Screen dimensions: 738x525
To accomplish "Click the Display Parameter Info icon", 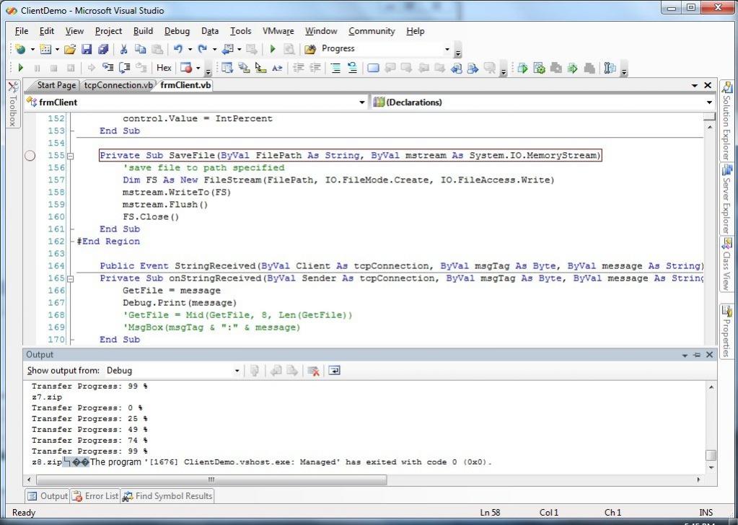I will [x=244, y=68].
